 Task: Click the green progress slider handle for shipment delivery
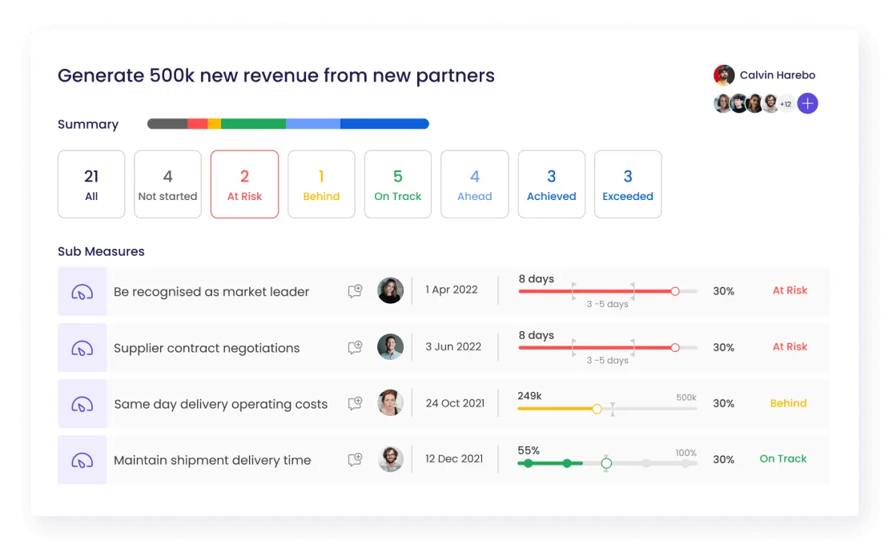(x=606, y=462)
